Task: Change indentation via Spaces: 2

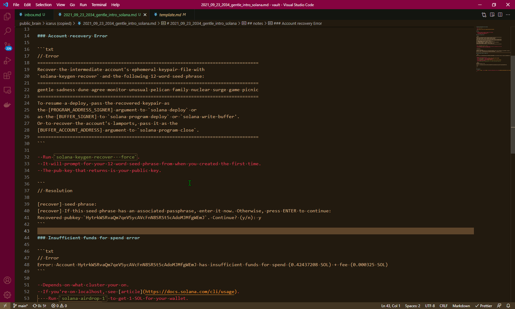Action: coord(412,306)
